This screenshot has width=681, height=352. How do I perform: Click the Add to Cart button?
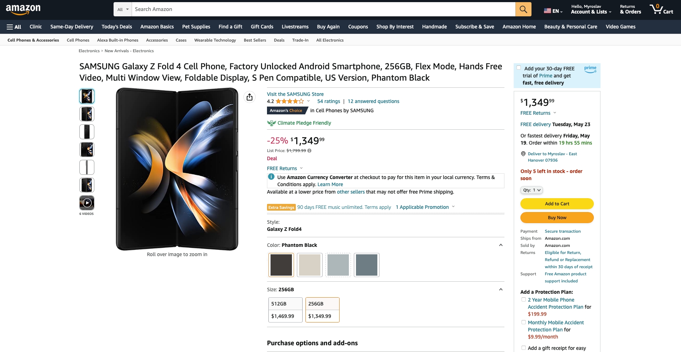(557, 204)
